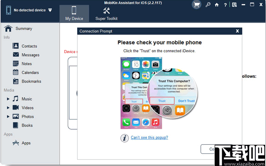
Task: Click the Photos picture icon
Action: (16, 116)
